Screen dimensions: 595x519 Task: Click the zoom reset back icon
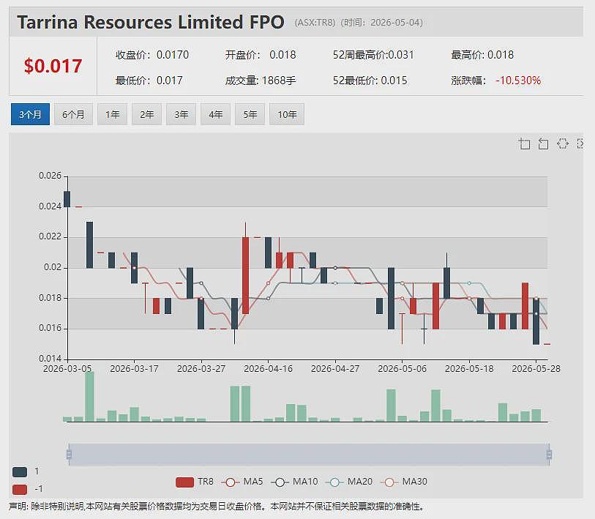tap(543, 143)
